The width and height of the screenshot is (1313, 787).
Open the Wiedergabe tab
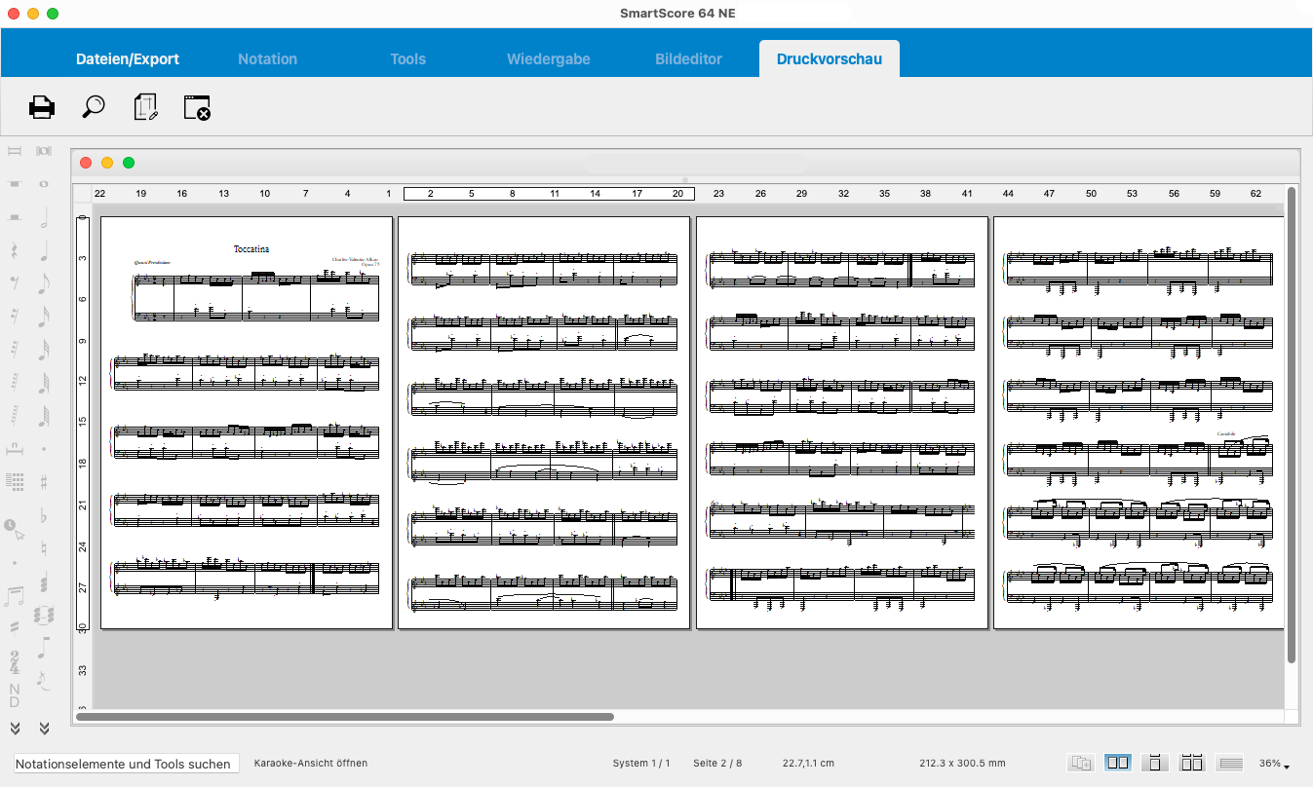548,58
